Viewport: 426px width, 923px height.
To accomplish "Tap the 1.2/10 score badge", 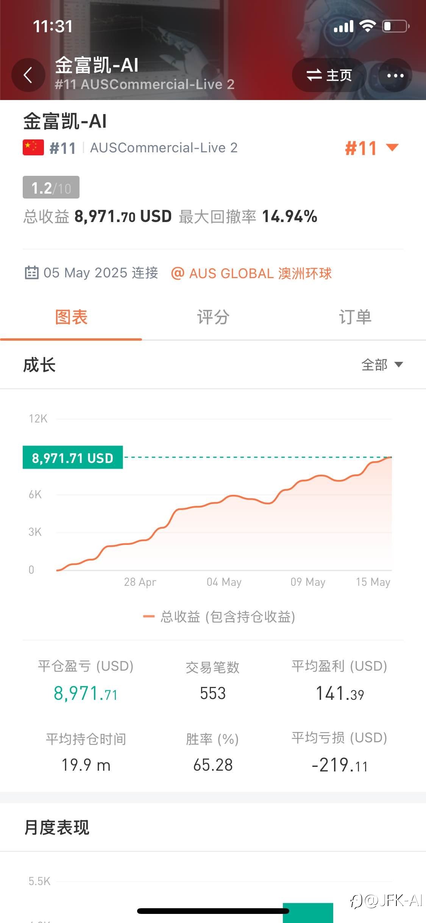I will click(x=51, y=187).
